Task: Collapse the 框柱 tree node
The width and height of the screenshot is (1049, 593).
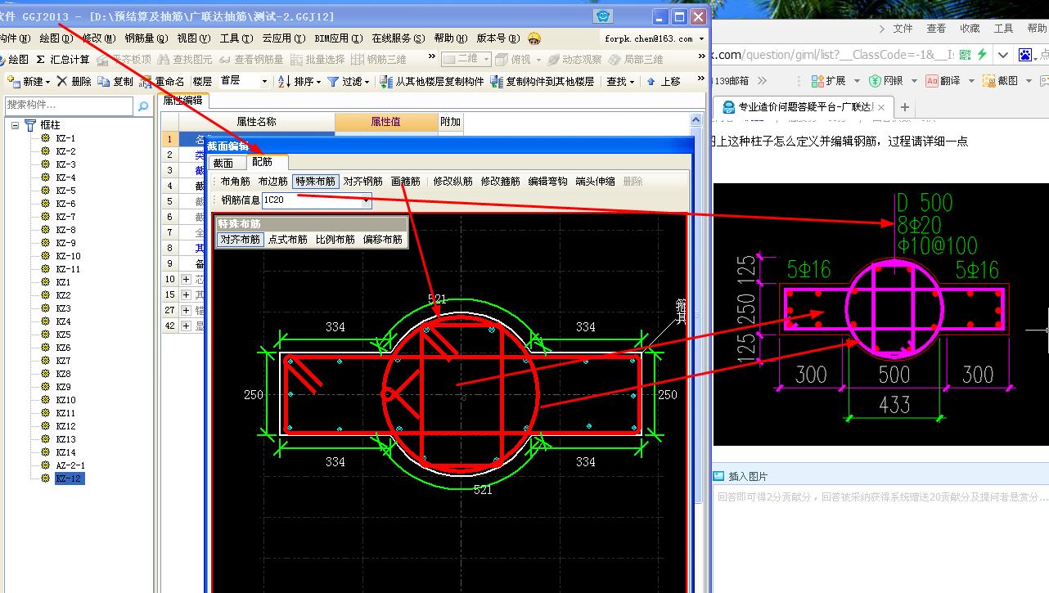Action: tap(16, 125)
